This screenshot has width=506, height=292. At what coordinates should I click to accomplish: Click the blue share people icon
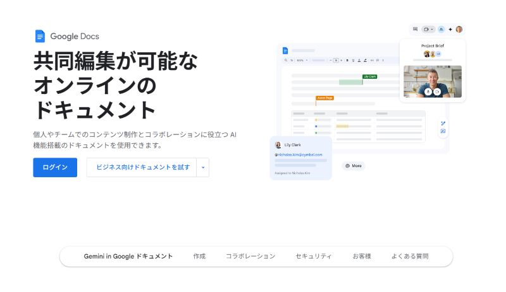[x=441, y=29]
